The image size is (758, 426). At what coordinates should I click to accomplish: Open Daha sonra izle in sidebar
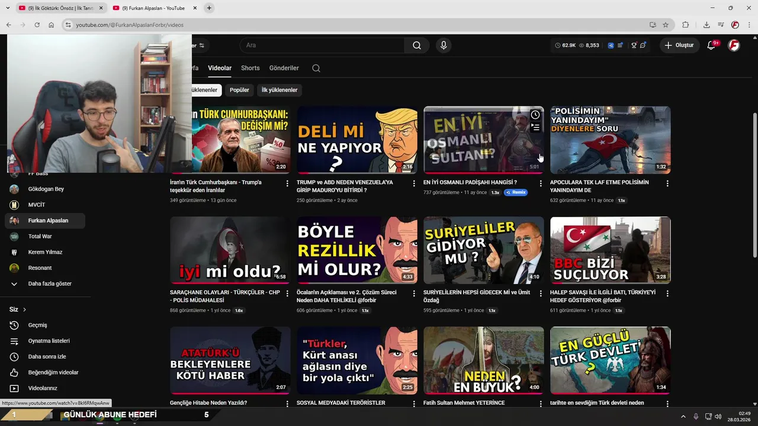(45, 357)
